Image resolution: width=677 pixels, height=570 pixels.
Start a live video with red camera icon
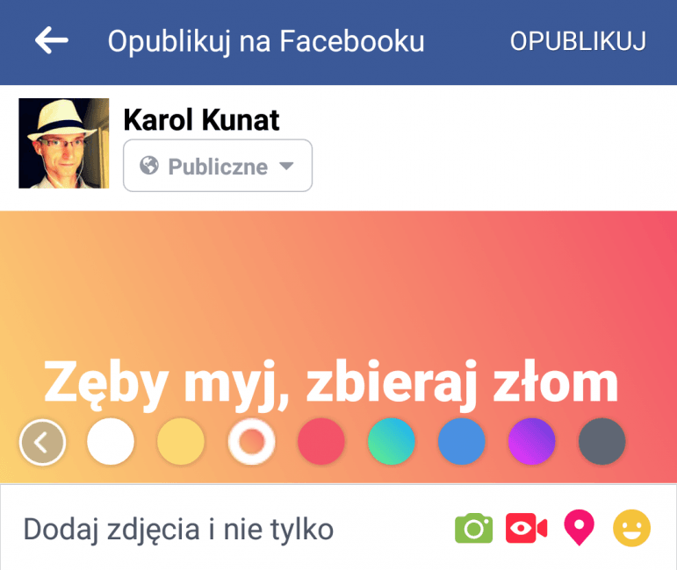coord(526,528)
